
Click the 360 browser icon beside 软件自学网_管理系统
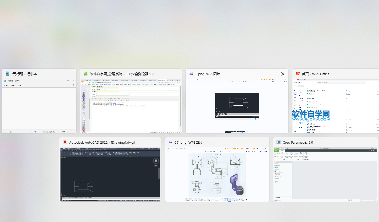(x=85, y=74)
